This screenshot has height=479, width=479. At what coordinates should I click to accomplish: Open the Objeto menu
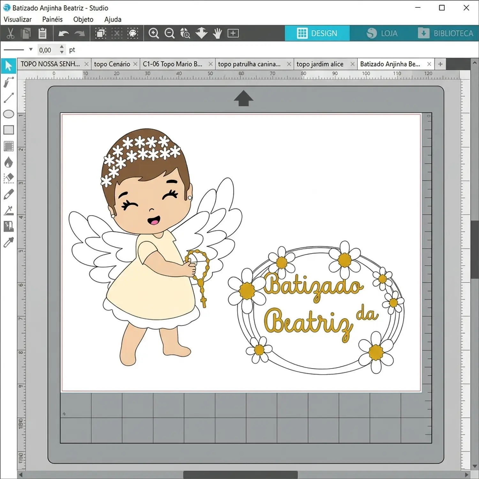click(x=83, y=19)
